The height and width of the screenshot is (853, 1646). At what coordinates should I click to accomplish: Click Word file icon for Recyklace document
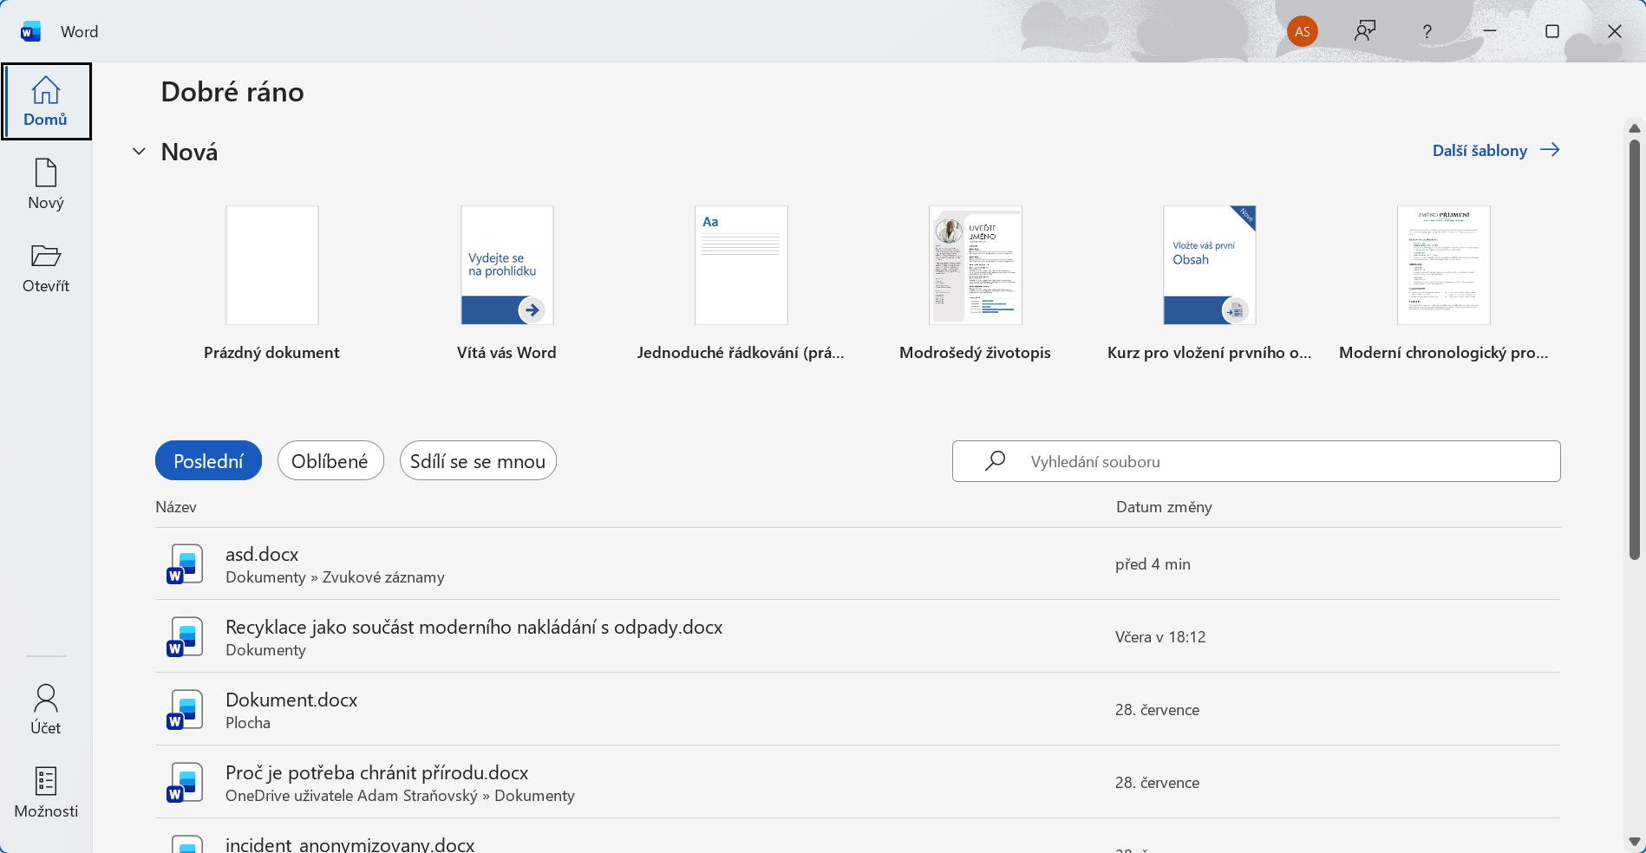186,637
